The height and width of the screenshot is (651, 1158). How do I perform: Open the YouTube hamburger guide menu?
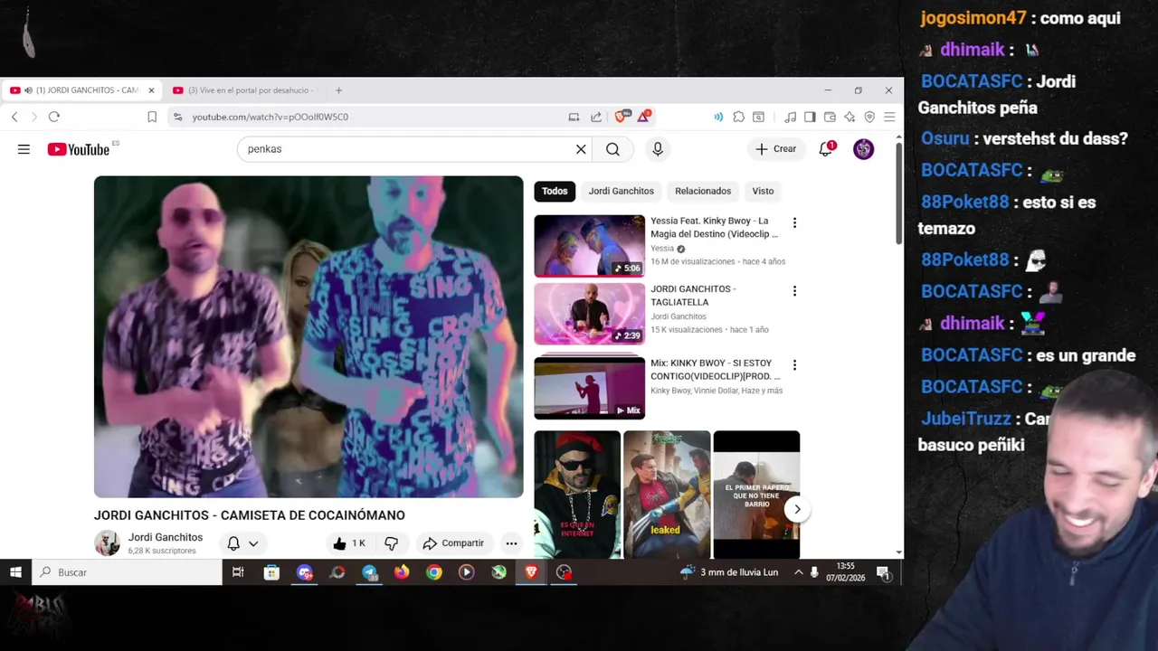coord(24,149)
